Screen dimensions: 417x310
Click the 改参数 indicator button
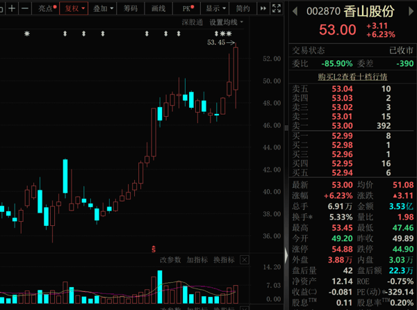(x=170, y=260)
